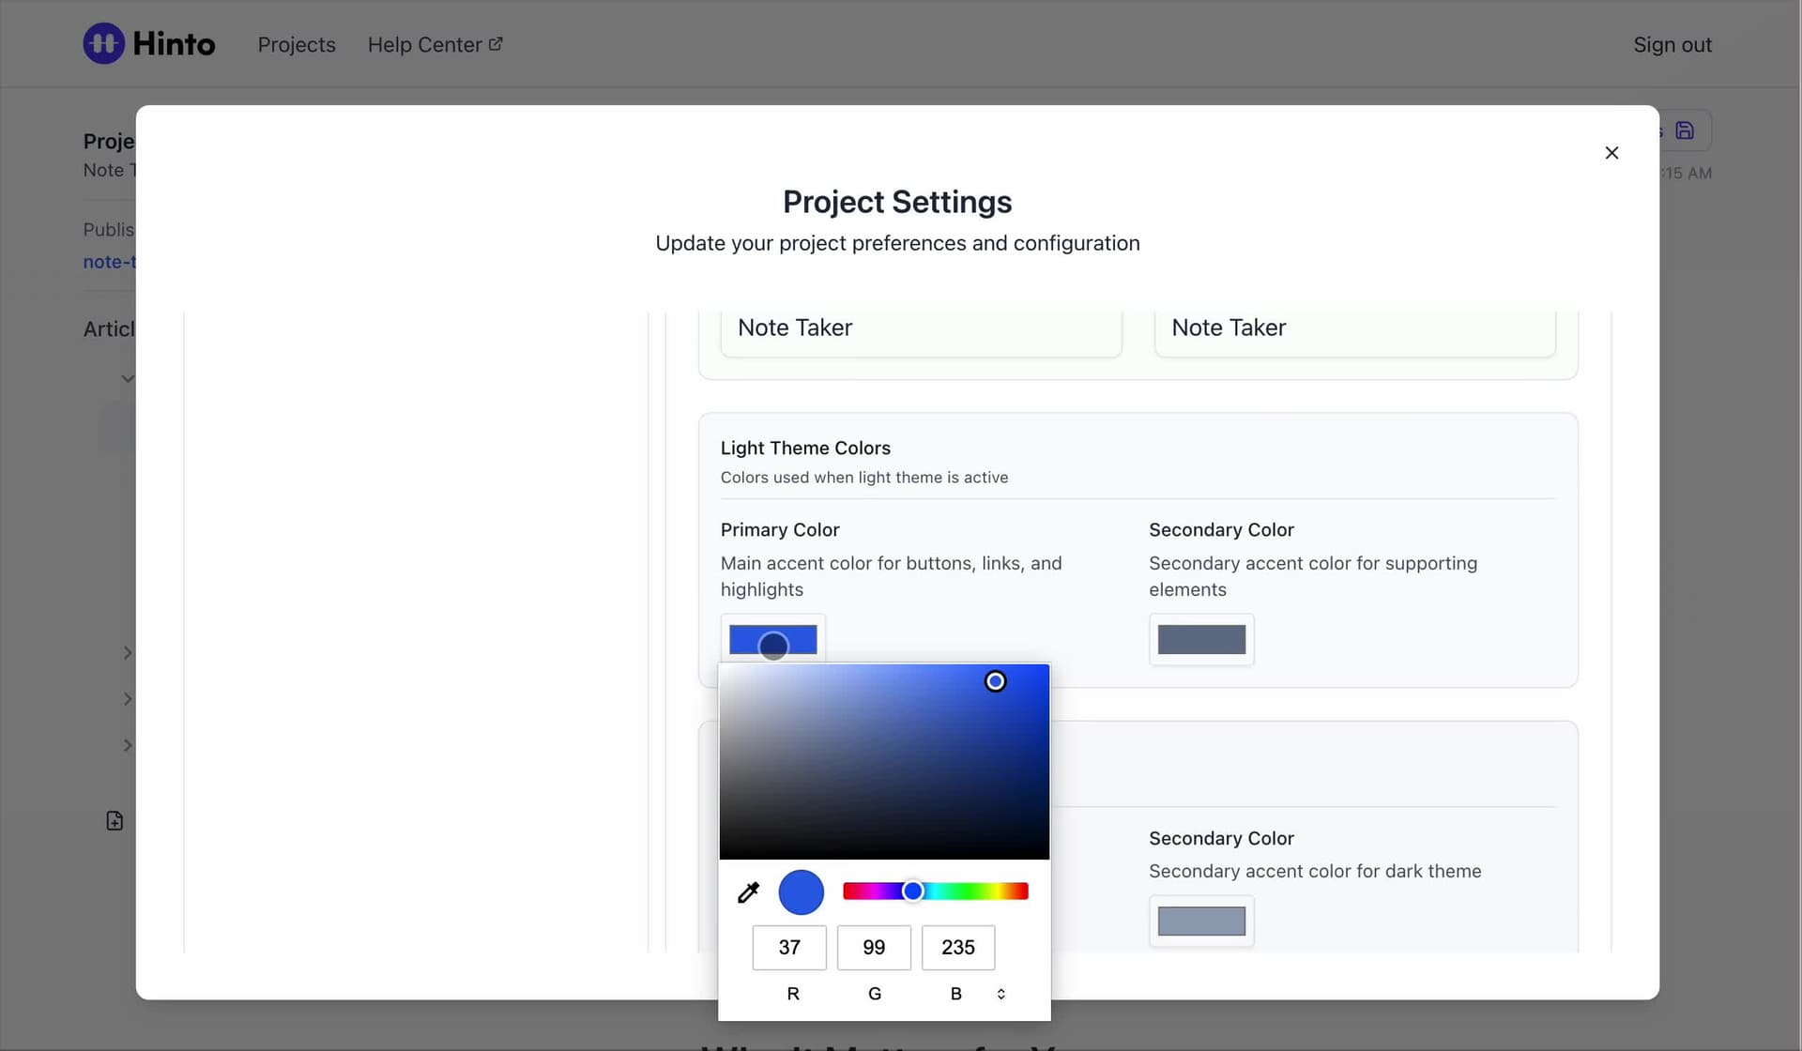
Task: Click the B value input showing 235
Action: tap(957, 948)
